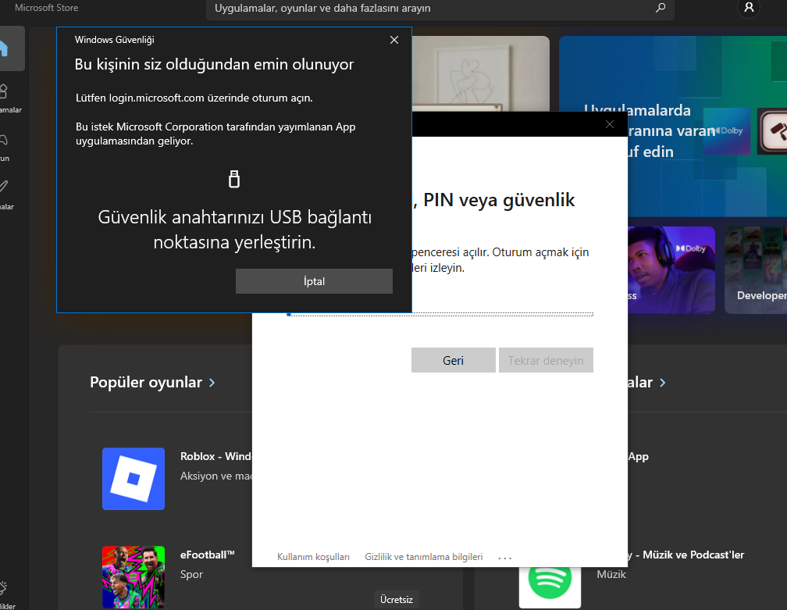Screen dimensions: 787x610
Task: Open the three-dots more options in sign-in footer
Action: pos(504,558)
